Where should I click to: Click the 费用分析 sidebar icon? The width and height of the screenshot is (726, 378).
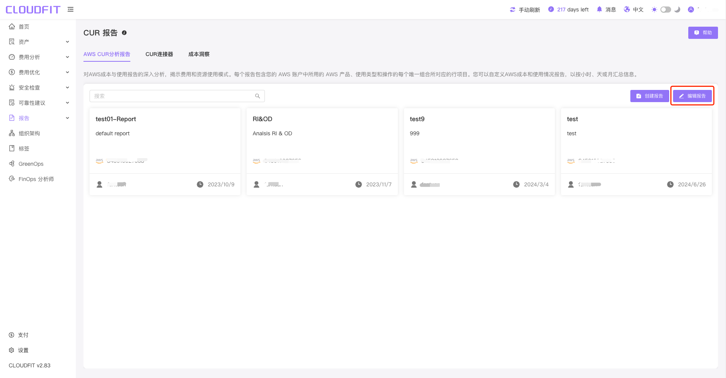click(12, 57)
